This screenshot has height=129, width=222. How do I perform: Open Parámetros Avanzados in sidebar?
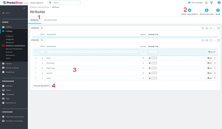click(x=14, y=121)
